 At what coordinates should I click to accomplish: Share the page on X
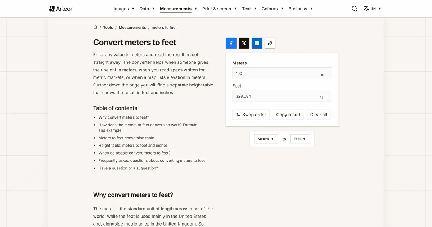coord(244,43)
